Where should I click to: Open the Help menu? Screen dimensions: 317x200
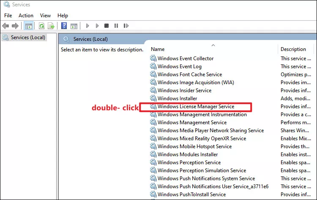63,16
